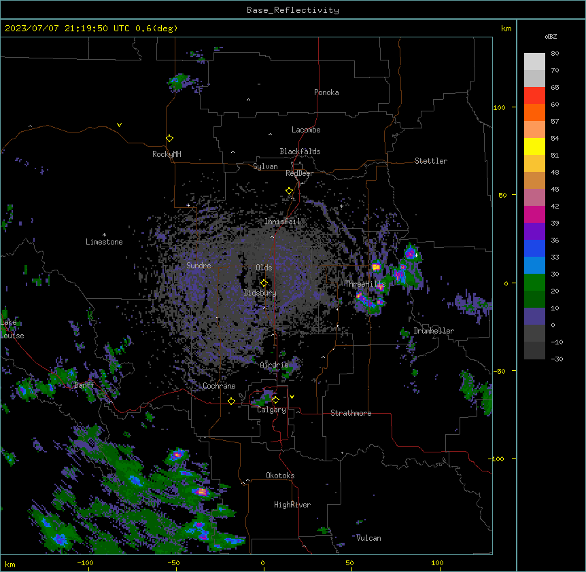Select the red 65 dBZ legend swatch
The image size is (586, 572).
(534, 96)
